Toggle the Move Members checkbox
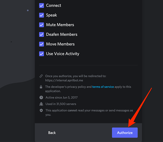The image size is (163, 142). click(x=42, y=44)
